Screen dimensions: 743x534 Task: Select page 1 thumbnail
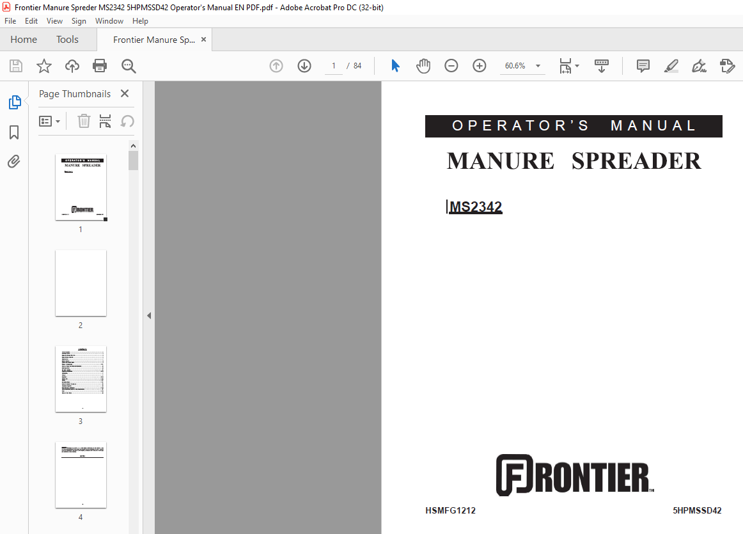coord(81,187)
